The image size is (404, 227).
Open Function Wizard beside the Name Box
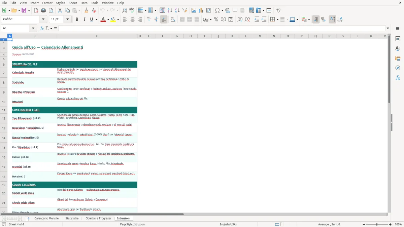point(42,28)
